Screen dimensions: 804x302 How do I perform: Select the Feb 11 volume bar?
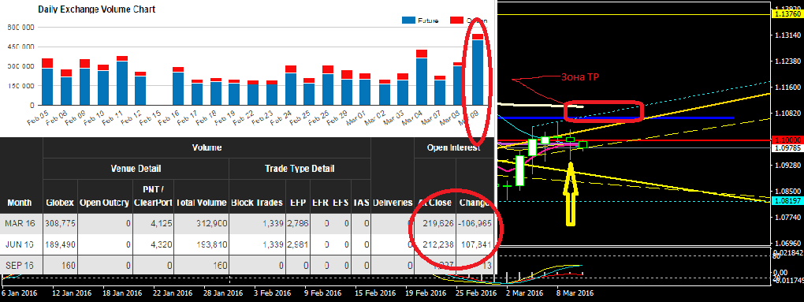click(x=122, y=80)
